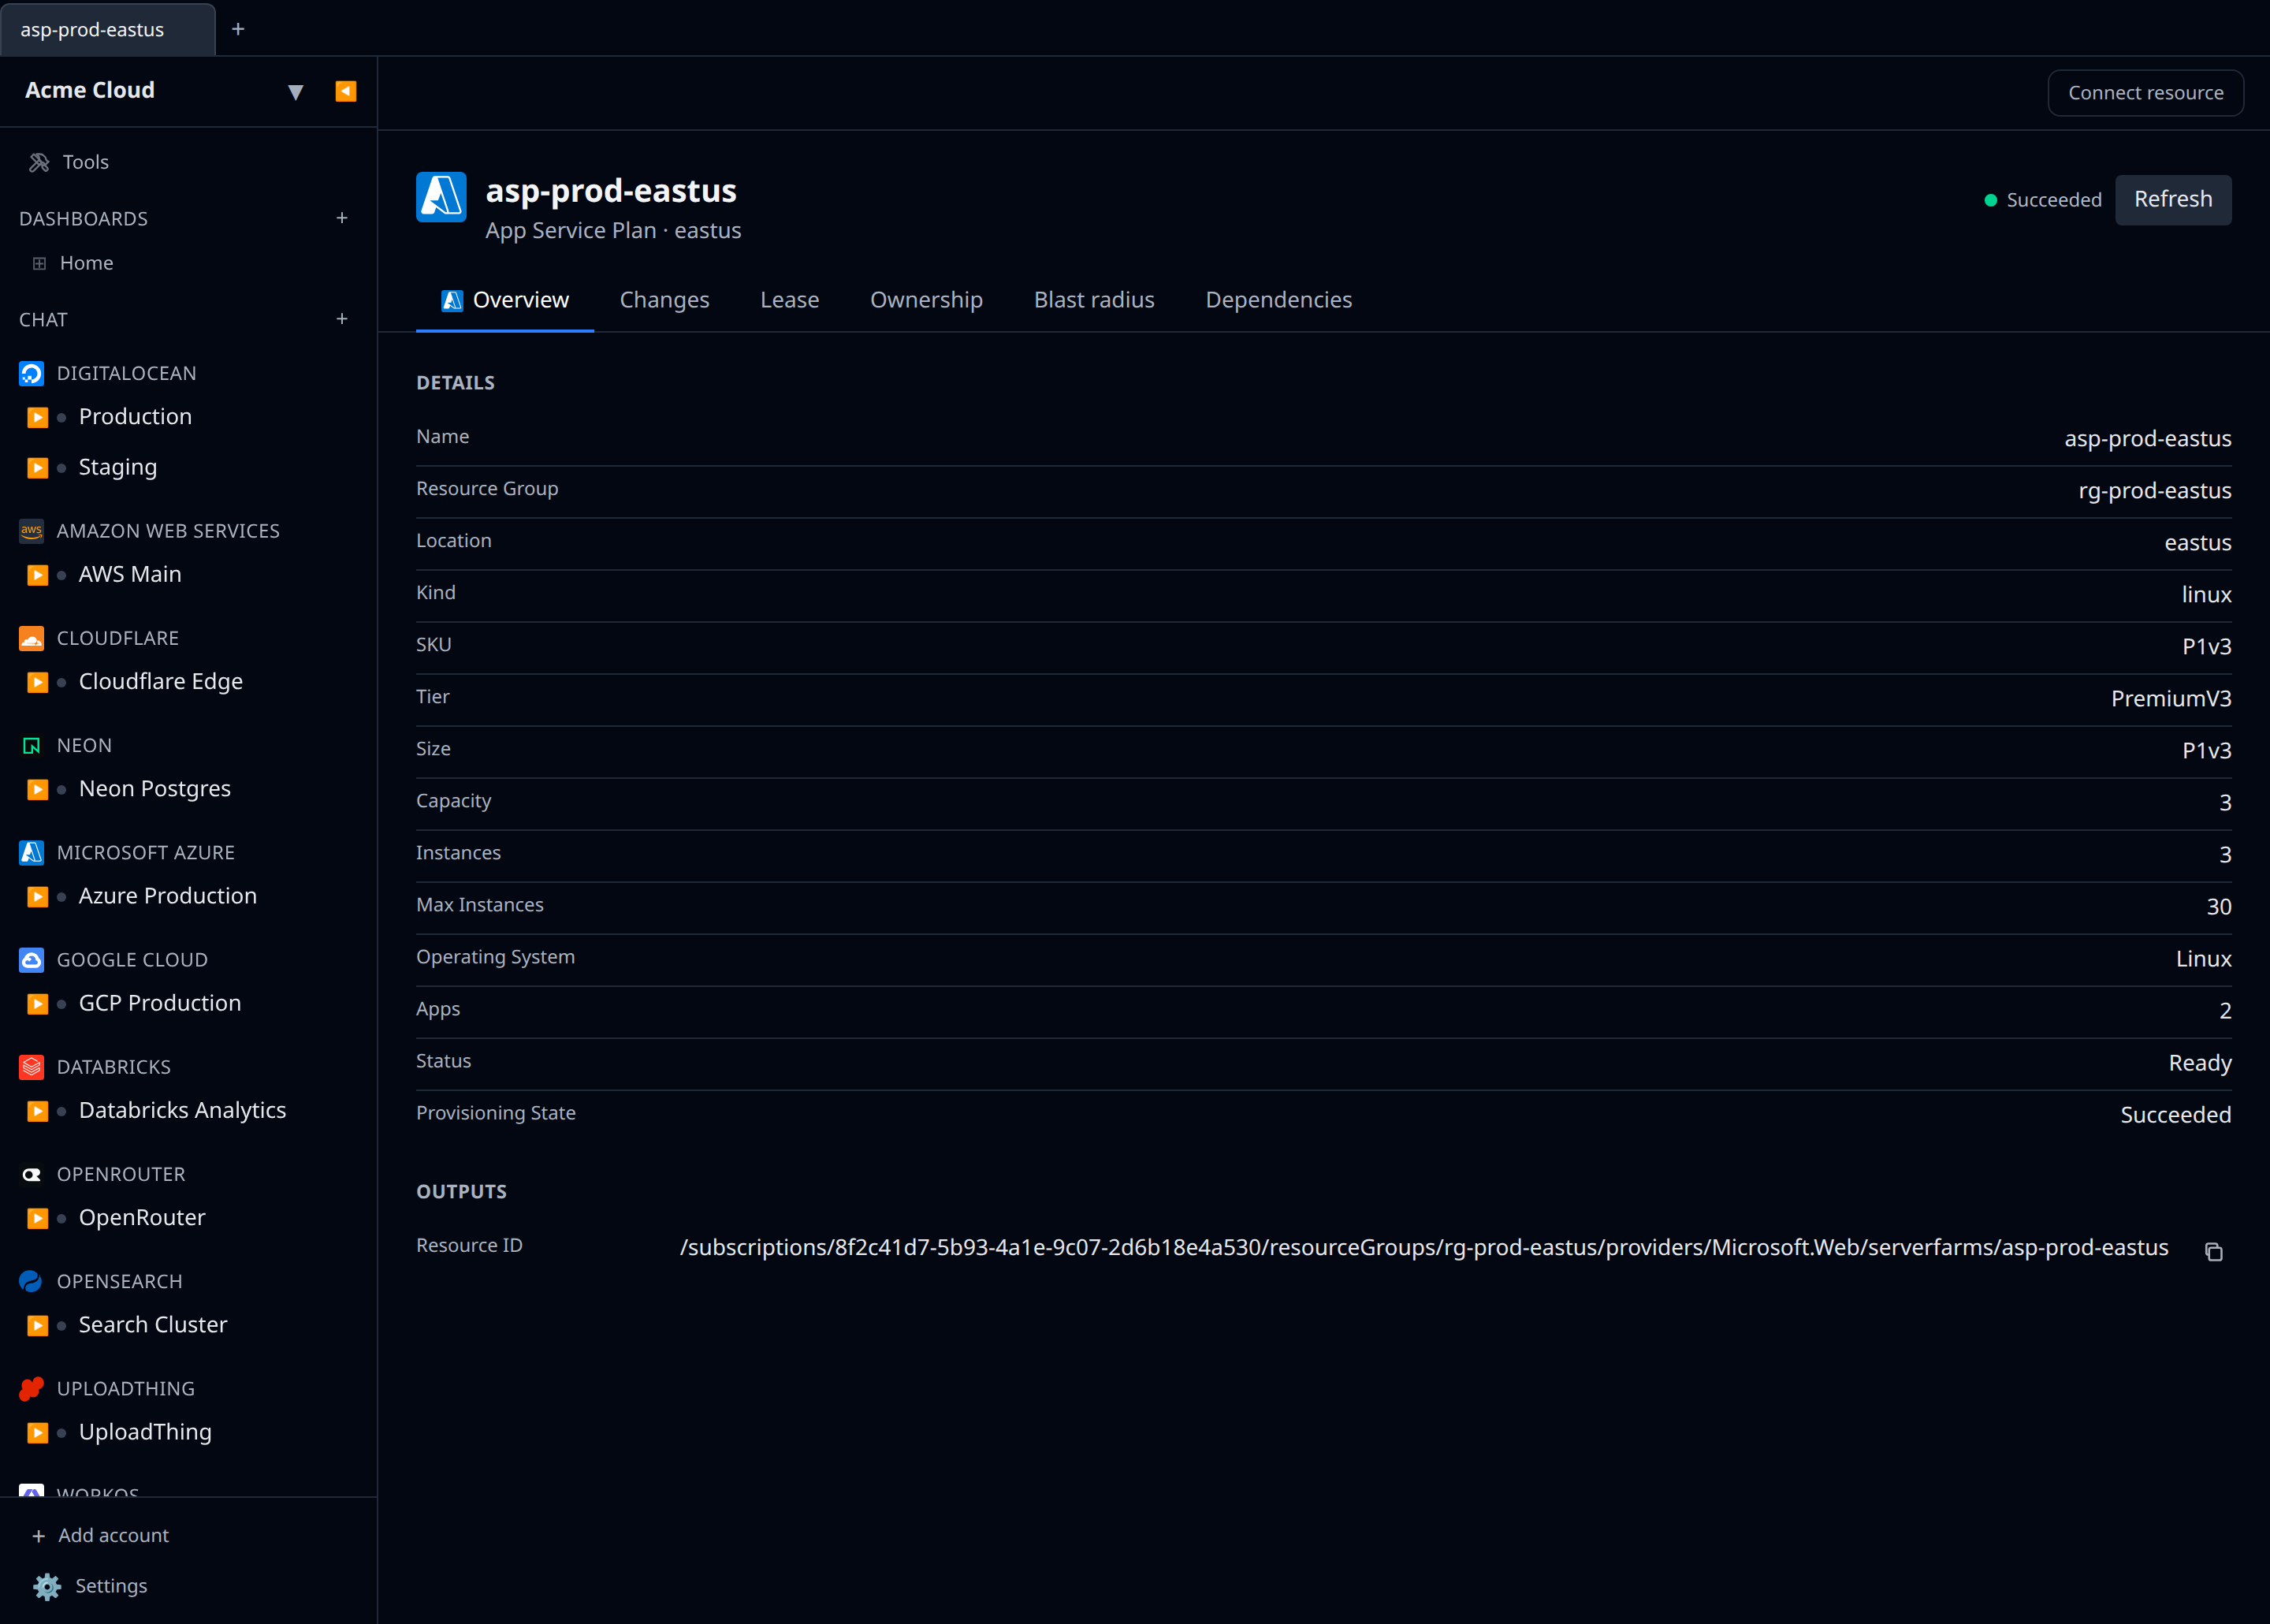
Task: Expand the UploadThing account arrow
Action: (x=38, y=1433)
